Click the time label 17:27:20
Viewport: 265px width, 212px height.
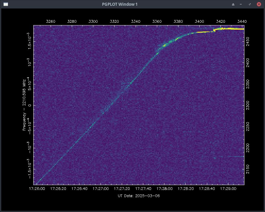click(122, 189)
